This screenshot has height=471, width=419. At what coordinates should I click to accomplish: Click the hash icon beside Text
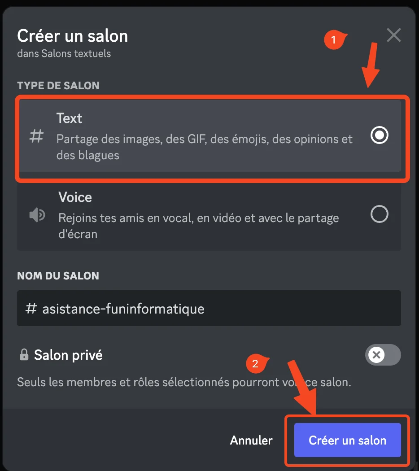point(36,136)
